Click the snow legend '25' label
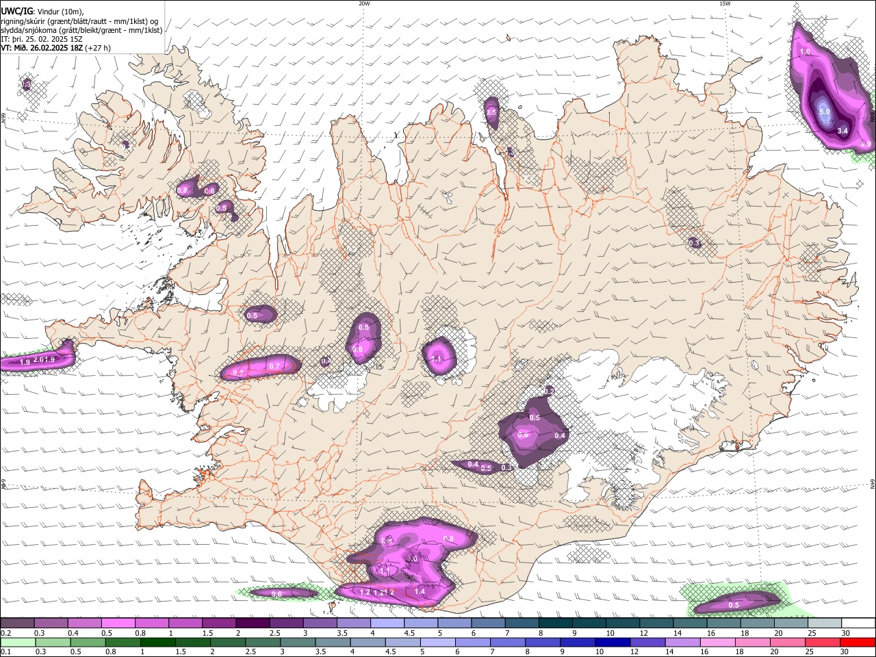Viewport: 876px width, 657px height. point(811,633)
